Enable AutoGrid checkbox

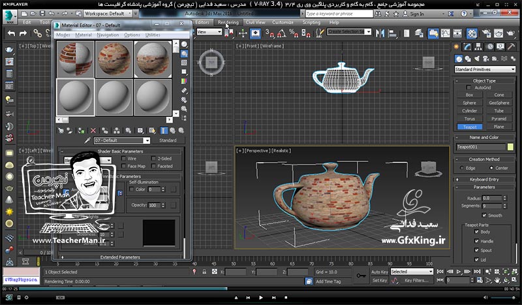click(468, 88)
